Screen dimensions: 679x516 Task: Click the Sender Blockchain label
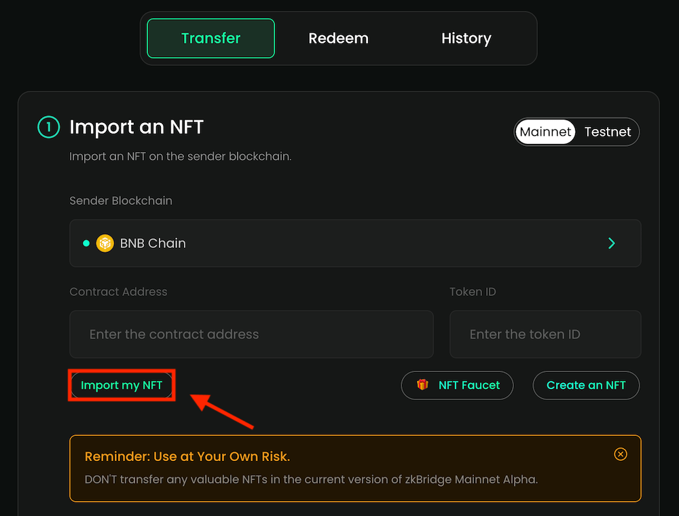[121, 201]
